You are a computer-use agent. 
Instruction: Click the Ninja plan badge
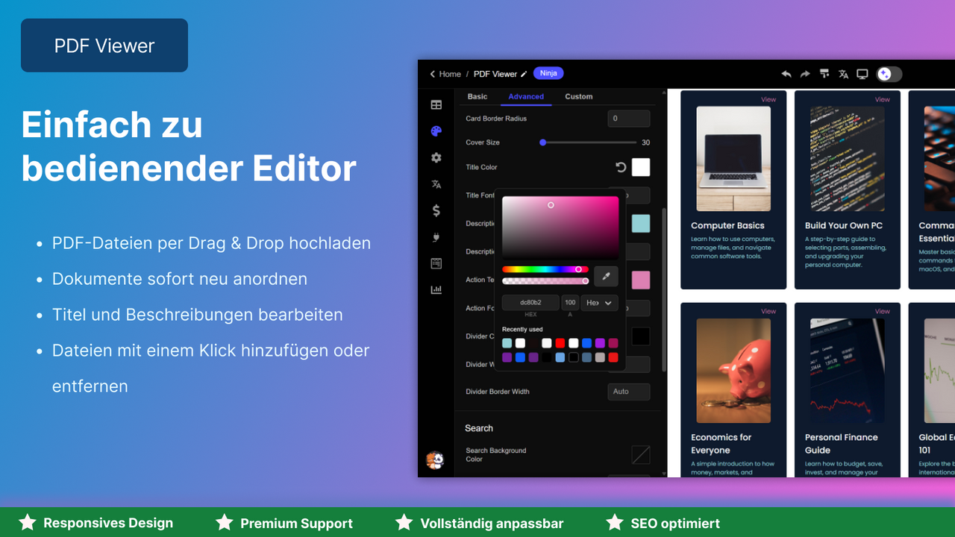point(548,73)
